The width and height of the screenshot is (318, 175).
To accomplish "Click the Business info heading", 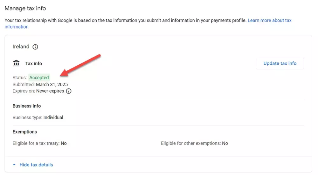I will click(27, 106).
